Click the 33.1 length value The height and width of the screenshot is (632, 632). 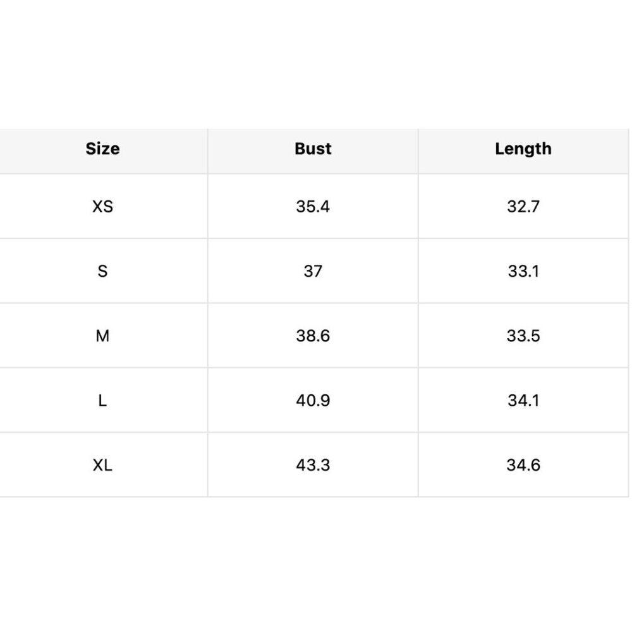[523, 271]
